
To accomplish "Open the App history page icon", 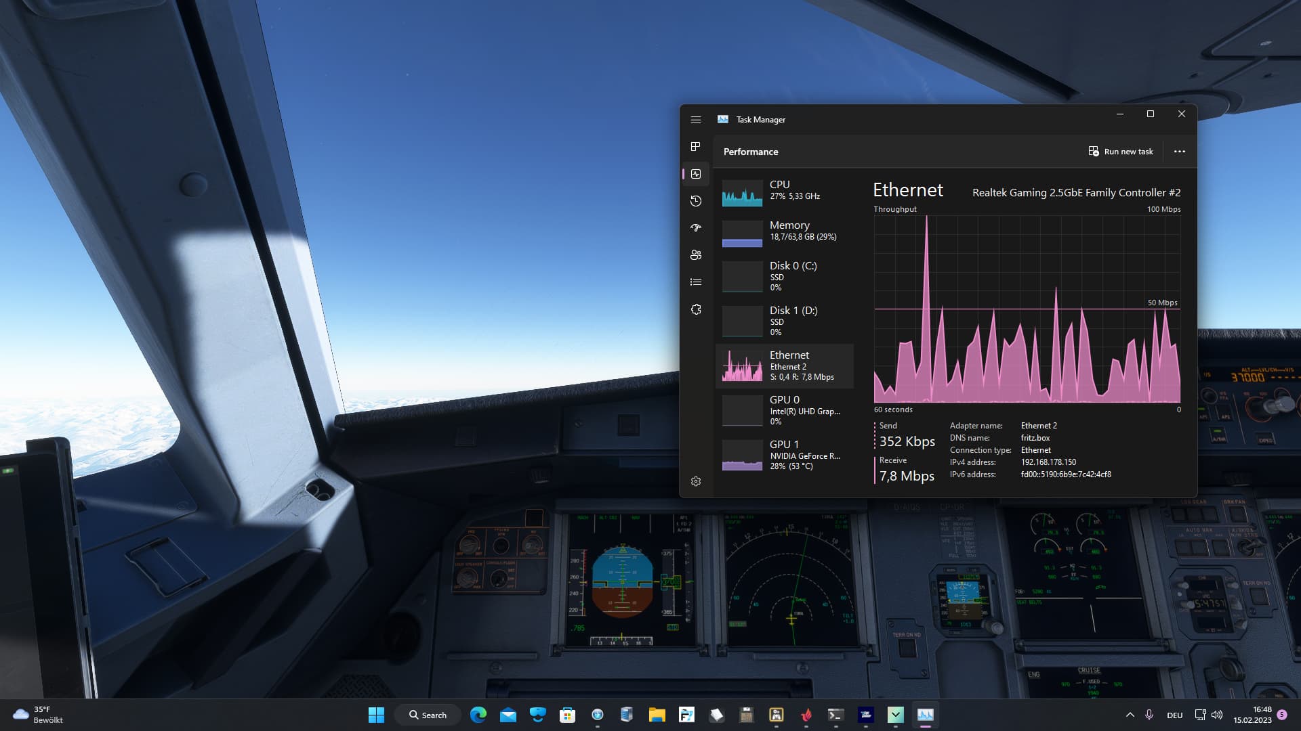I will coord(695,201).
